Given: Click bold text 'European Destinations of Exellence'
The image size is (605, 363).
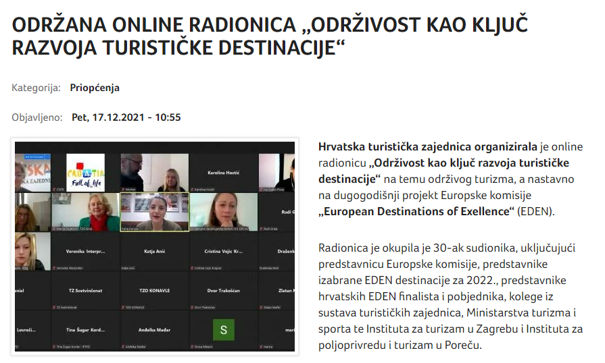Looking at the screenshot, I should point(416,211).
